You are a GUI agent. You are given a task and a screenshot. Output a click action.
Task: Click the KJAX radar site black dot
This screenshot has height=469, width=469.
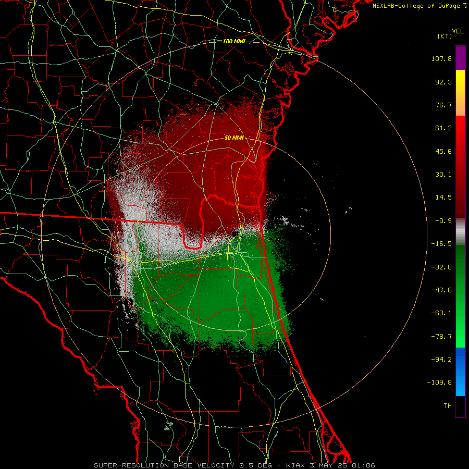pos(235,233)
